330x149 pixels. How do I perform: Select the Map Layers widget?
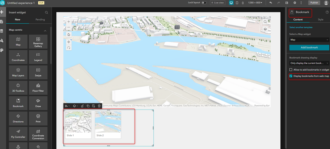click(x=18, y=72)
